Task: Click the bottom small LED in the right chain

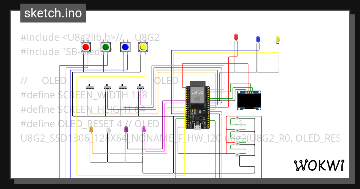Action: 237,155
